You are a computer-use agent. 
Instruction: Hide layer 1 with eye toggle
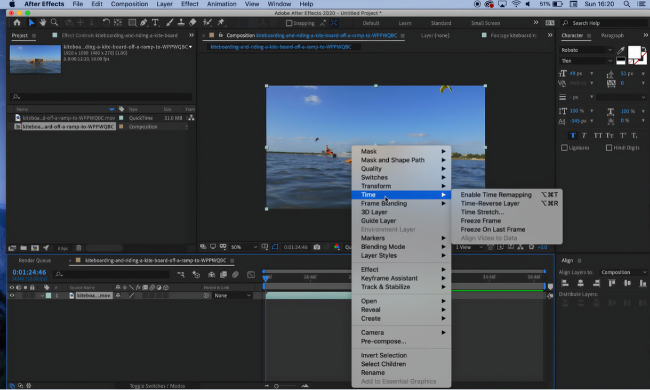coord(12,295)
